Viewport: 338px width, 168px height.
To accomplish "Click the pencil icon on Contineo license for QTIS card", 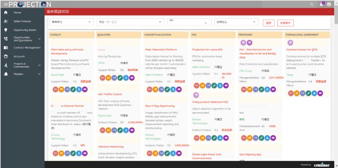I will click(x=308, y=93).
